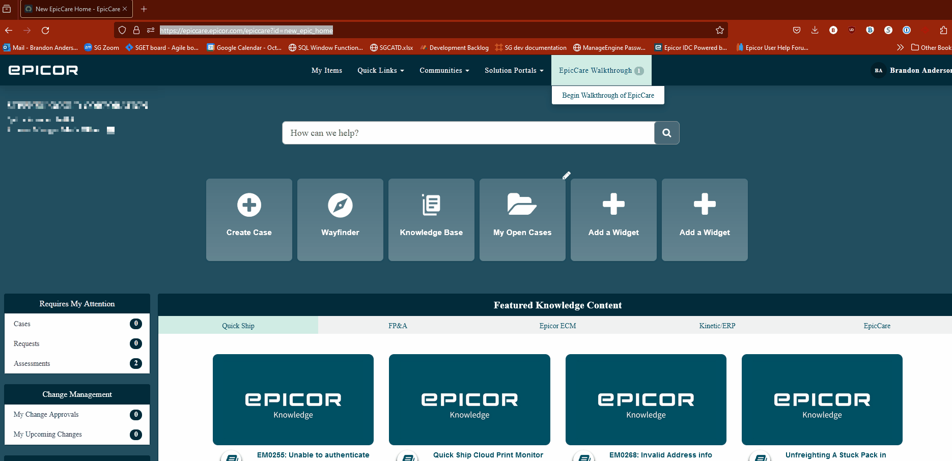Click the Brandon Anderson user name

click(x=920, y=70)
